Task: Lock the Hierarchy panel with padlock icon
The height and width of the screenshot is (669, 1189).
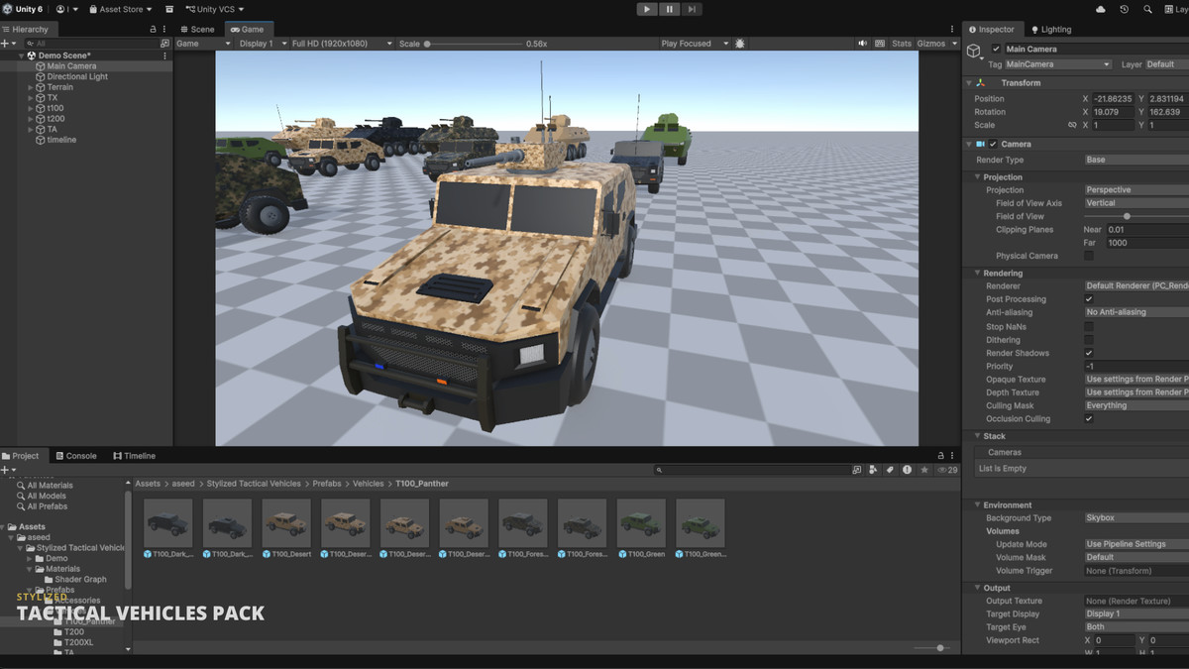Action: point(152,30)
